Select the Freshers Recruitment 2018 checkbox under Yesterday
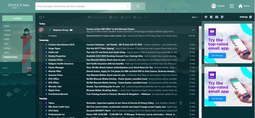Image resolution: width=255 pixels, height=118 pixels. click(x=41, y=45)
